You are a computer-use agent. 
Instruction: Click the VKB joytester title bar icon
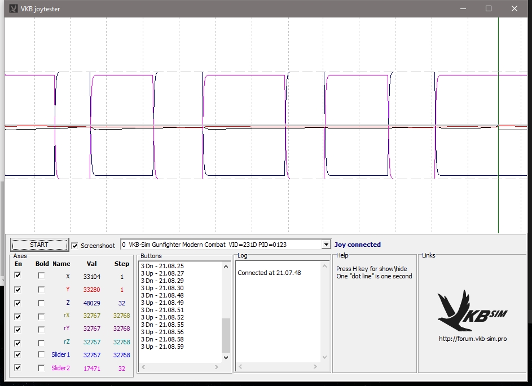tap(14, 8)
